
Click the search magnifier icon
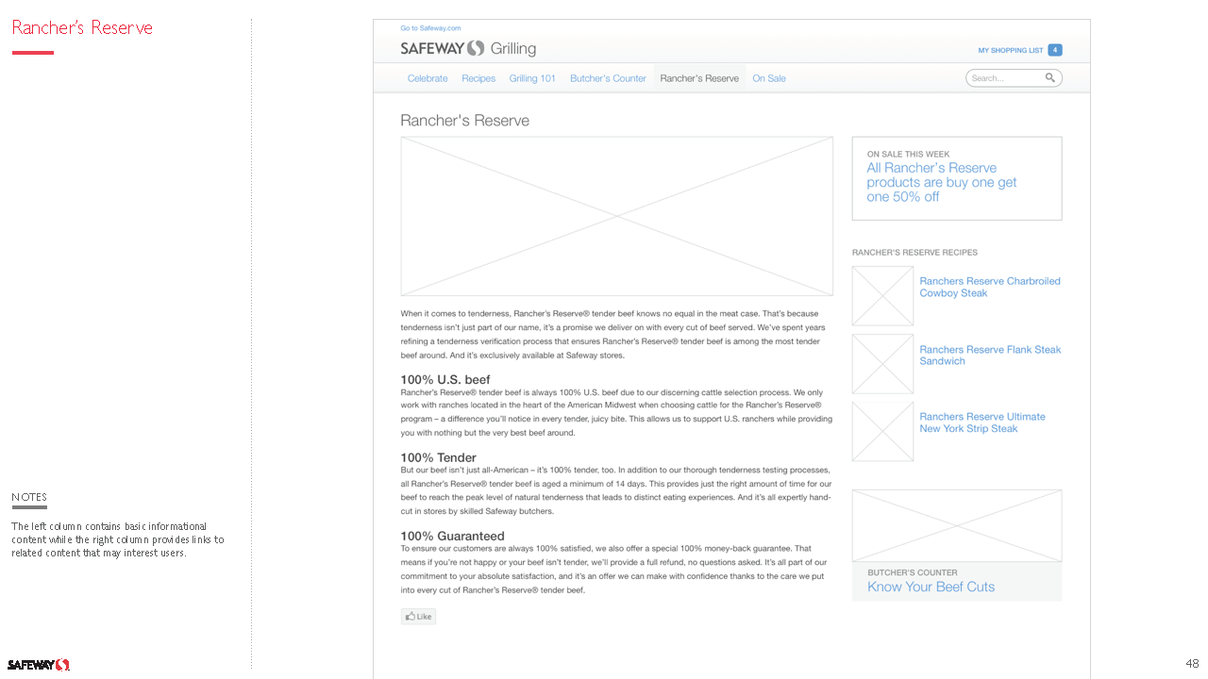[1050, 78]
